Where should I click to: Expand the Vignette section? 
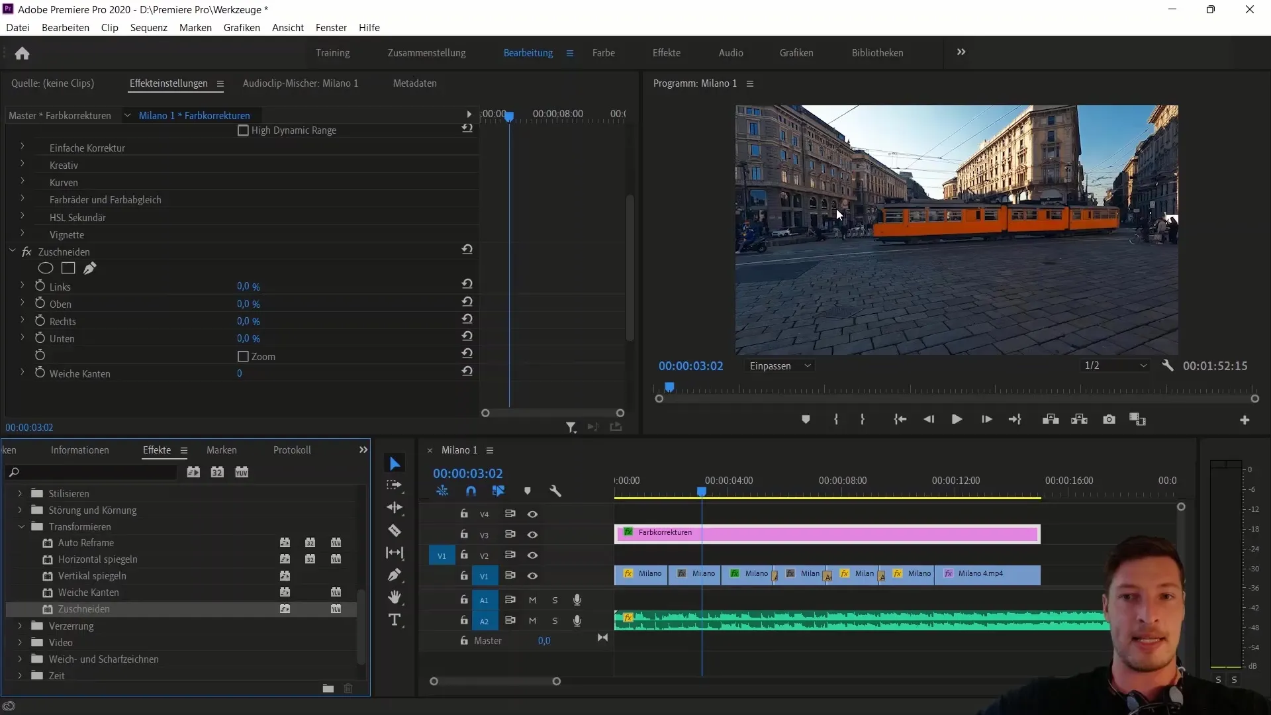(x=22, y=232)
